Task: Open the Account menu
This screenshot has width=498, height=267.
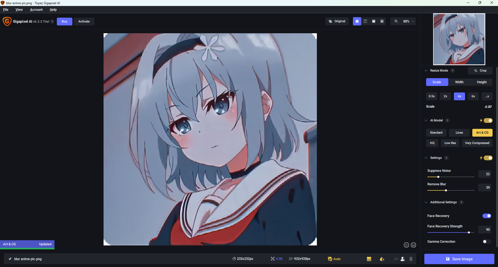Action: click(x=36, y=10)
